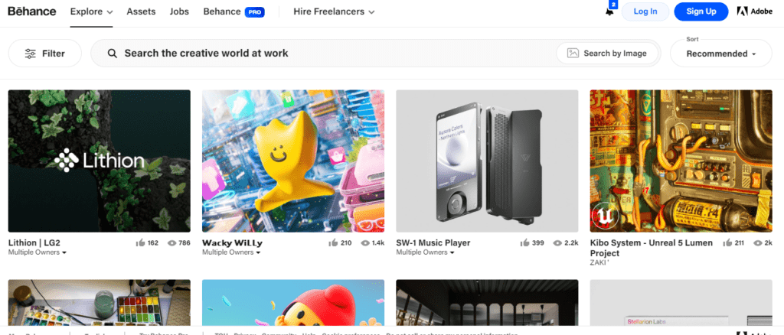784x335 pixels.
Task: Open the Assets page
Action: click(x=141, y=11)
